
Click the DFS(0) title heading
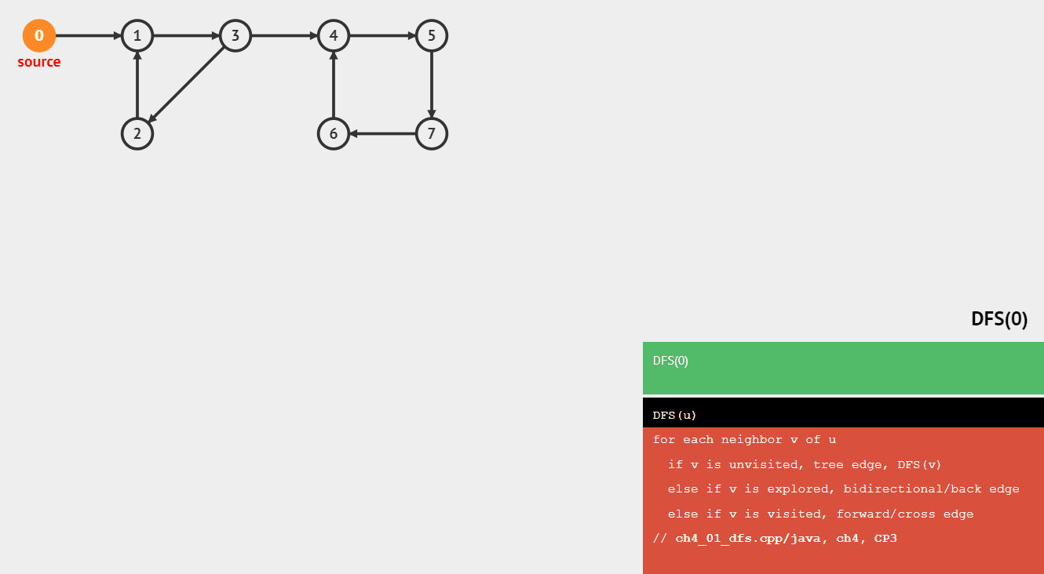998,319
